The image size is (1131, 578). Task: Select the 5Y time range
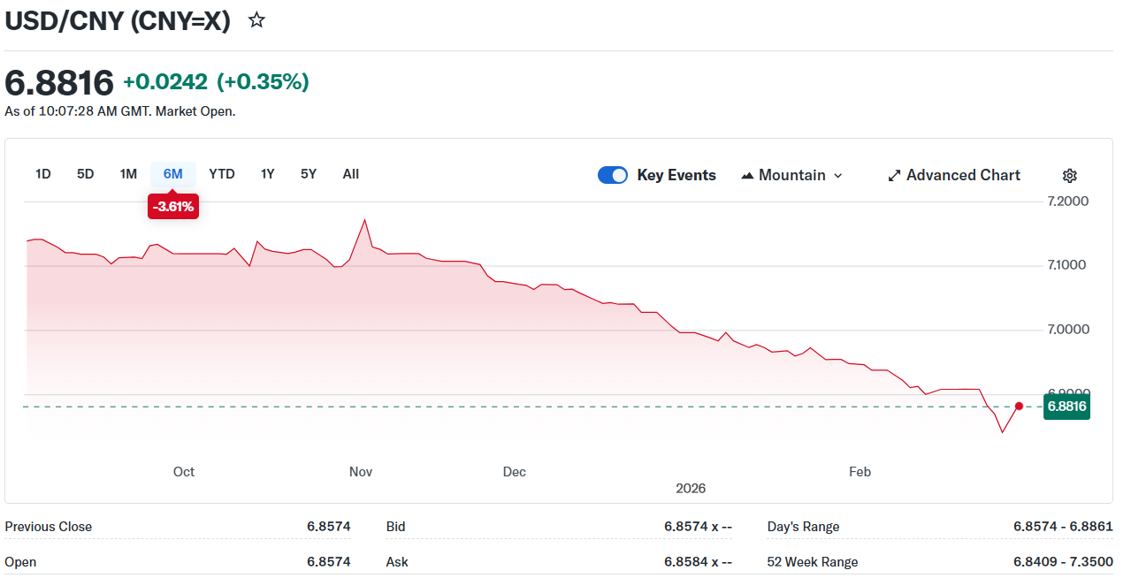[x=308, y=174]
